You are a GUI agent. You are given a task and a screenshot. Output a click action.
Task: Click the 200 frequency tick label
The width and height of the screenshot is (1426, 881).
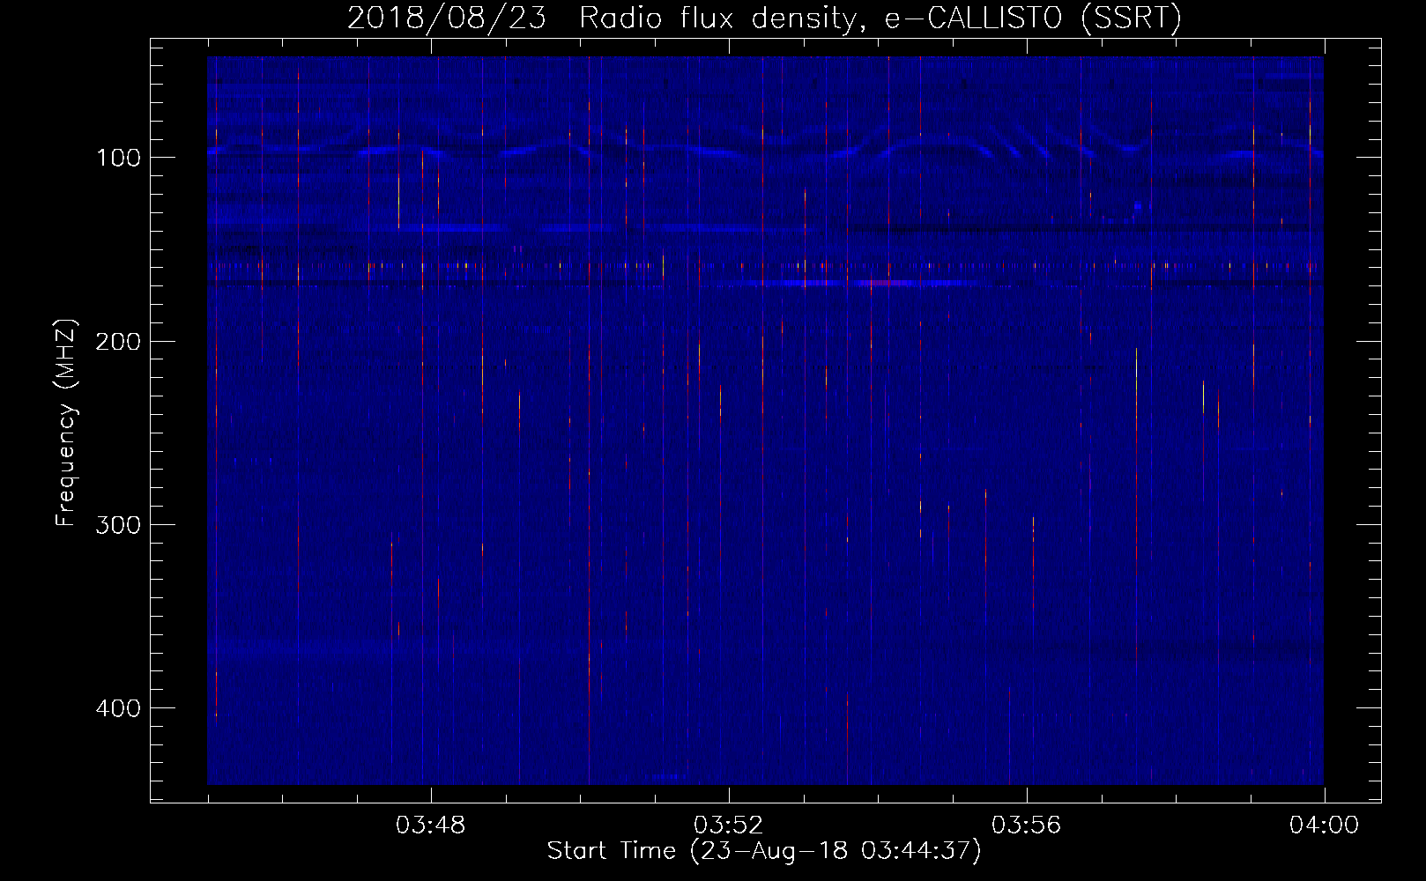click(x=118, y=342)
